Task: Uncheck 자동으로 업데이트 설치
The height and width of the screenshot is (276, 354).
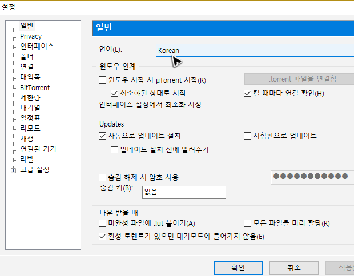Action: [103, 136]
